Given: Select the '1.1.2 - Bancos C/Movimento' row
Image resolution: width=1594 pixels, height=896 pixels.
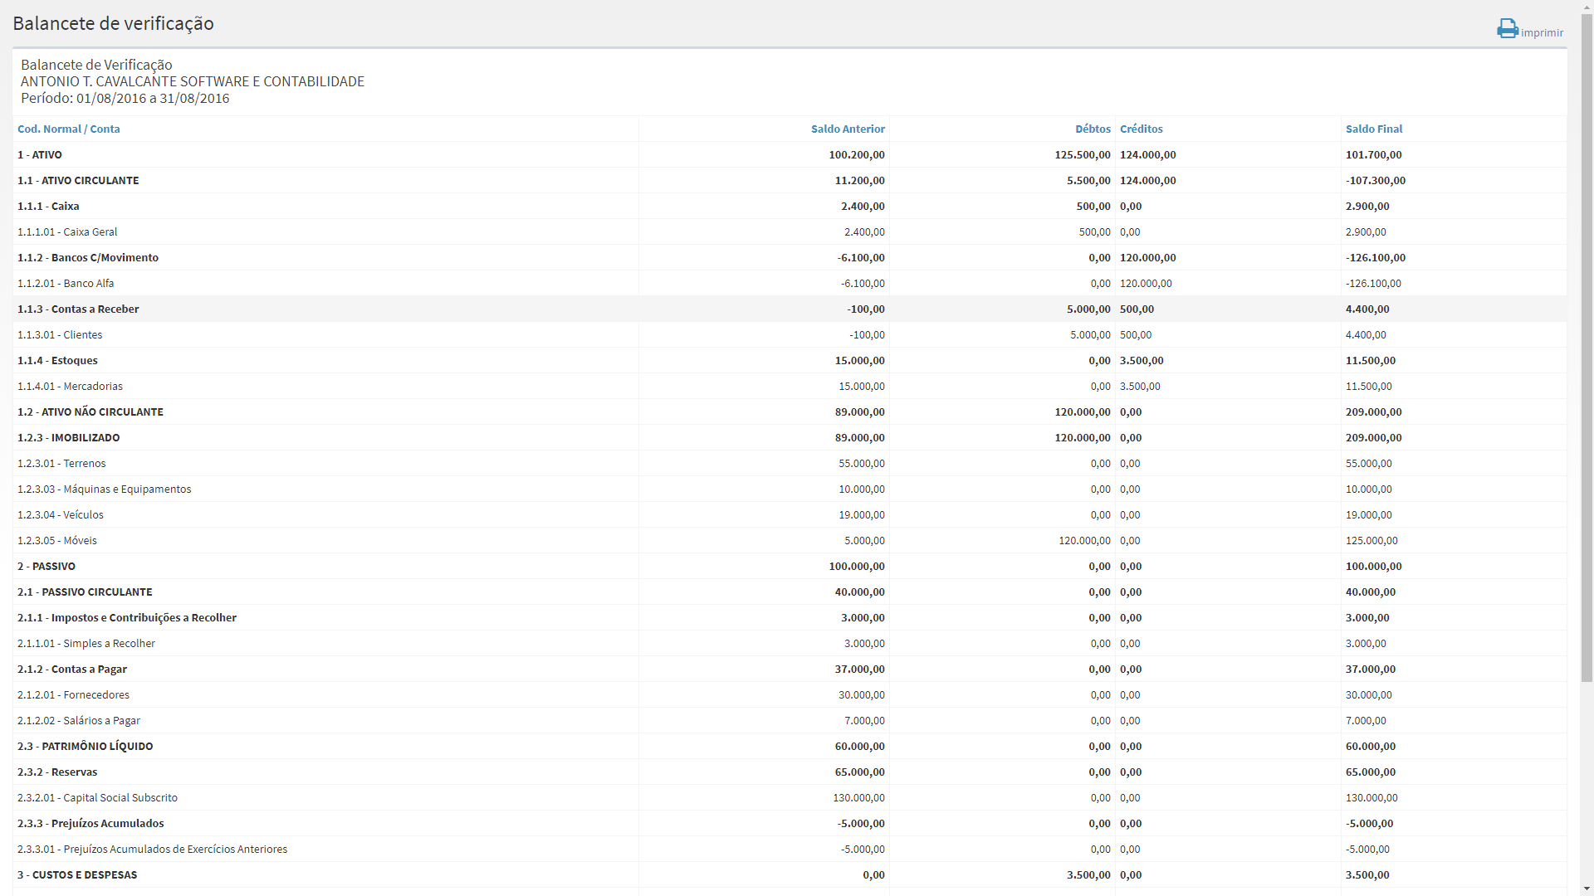Looking at the screenshot, I should pos(790,257).
